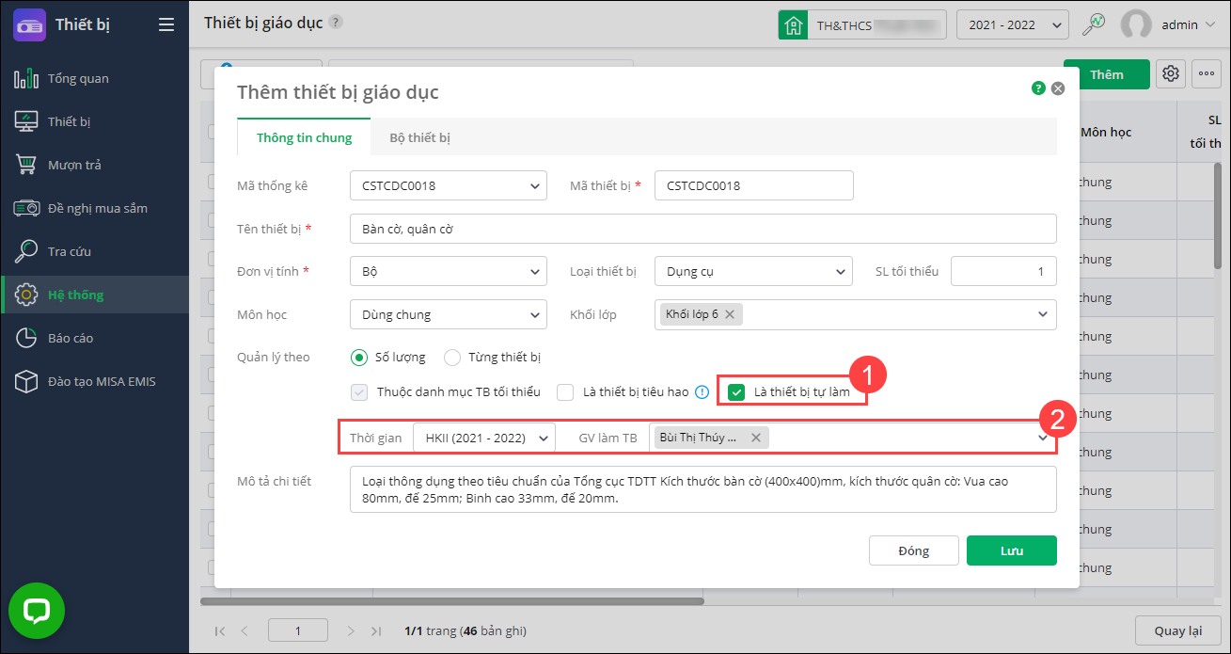Click the admin avatar picture

(x=1137, y=25)
